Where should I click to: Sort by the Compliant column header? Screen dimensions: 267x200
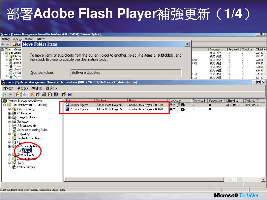tap(216, 101)
